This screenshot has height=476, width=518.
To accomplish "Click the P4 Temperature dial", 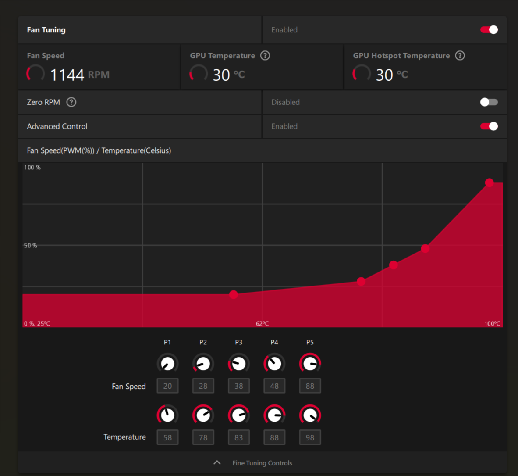I will pyautogui.click(x=274, y=415).
